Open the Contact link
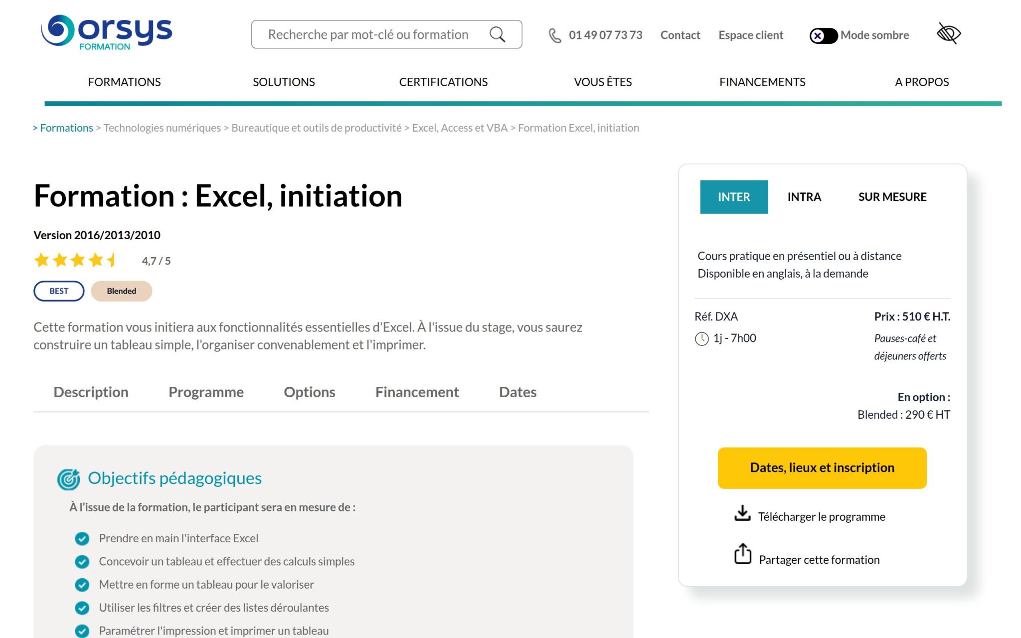This screenshot has width=1021, height=638. coord(680,35)
